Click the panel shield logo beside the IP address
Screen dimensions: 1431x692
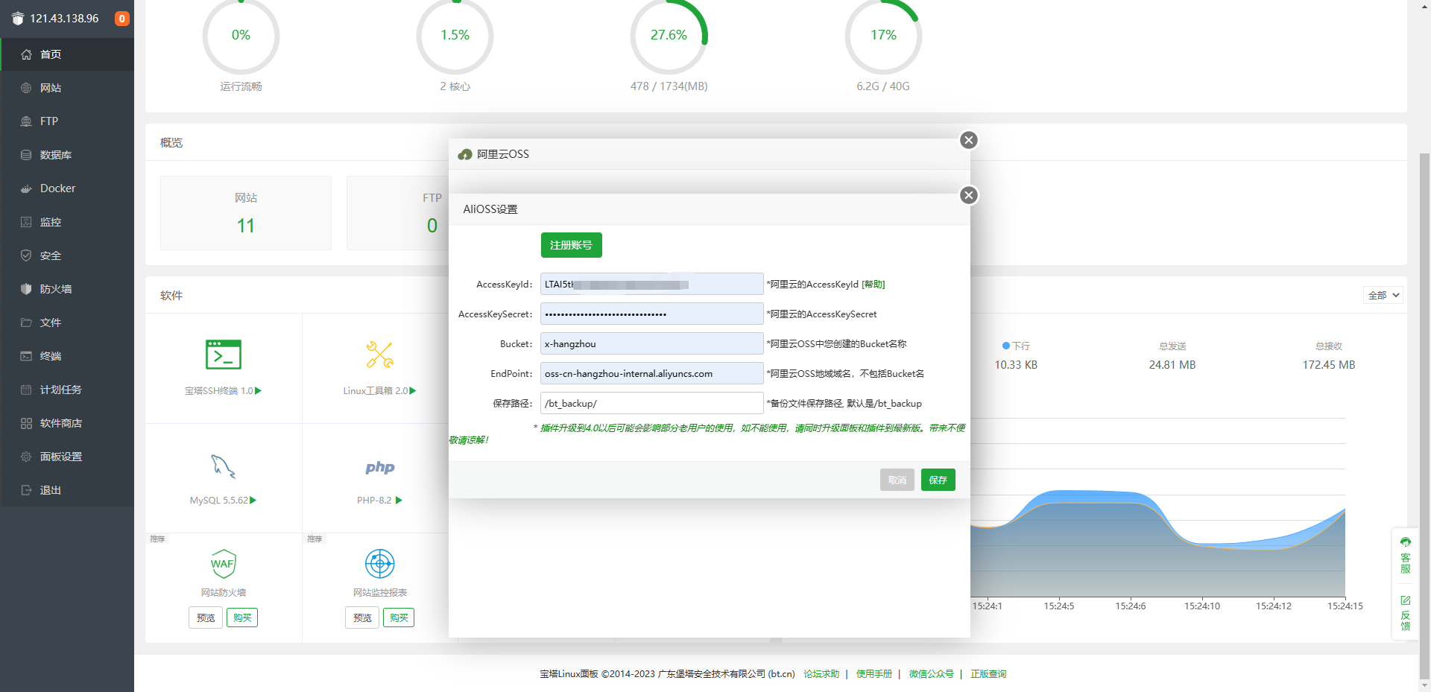pyautogui.click(x=18, y=19)
